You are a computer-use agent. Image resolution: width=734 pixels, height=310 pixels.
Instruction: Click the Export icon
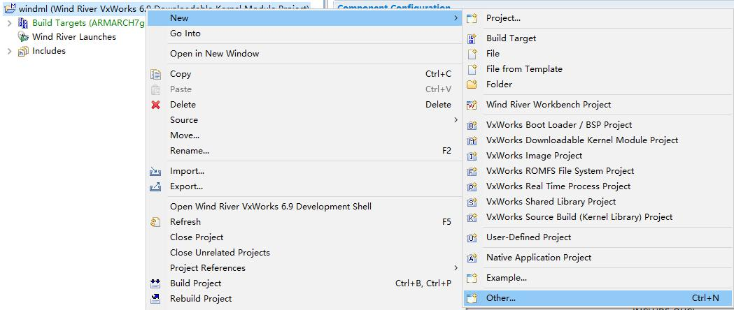155,186
